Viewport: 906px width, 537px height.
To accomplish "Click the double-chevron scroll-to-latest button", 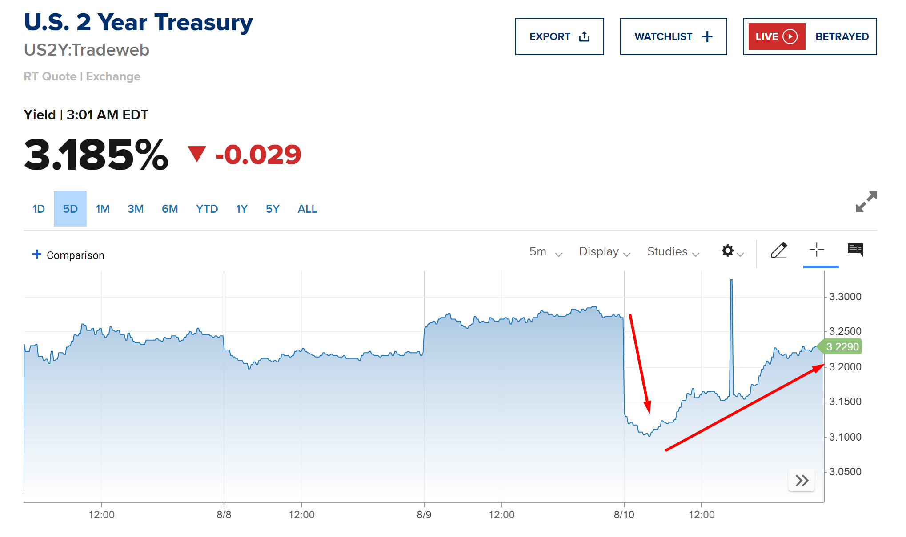I will click(802, 481).
